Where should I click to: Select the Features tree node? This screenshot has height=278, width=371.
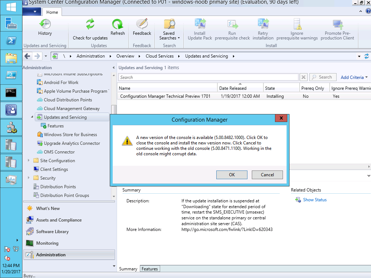[55, 126]
